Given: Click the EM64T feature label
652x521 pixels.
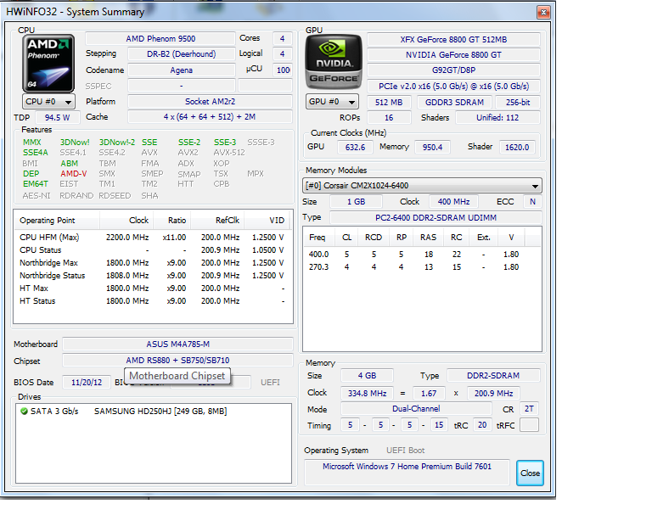Looking at the screenshot, I should click(x=36, y=183).
